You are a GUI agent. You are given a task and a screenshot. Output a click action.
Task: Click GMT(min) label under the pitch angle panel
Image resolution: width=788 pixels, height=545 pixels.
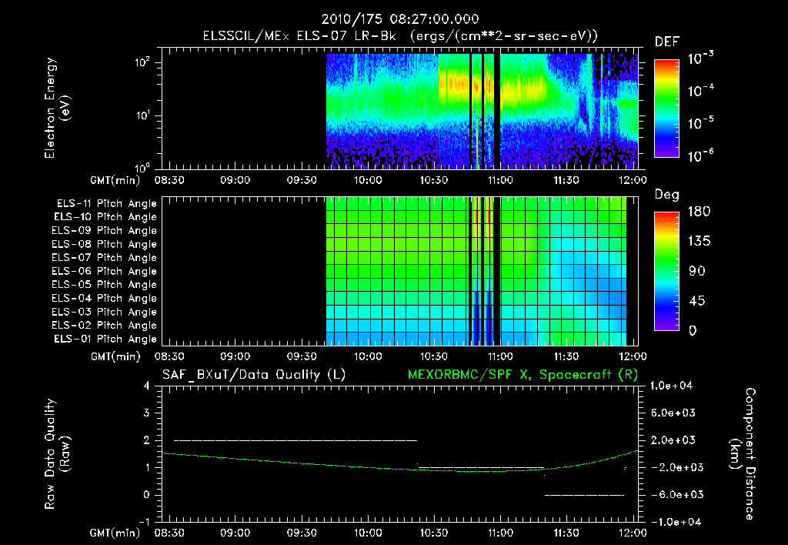pyautogui.click(x=115, y=357)
